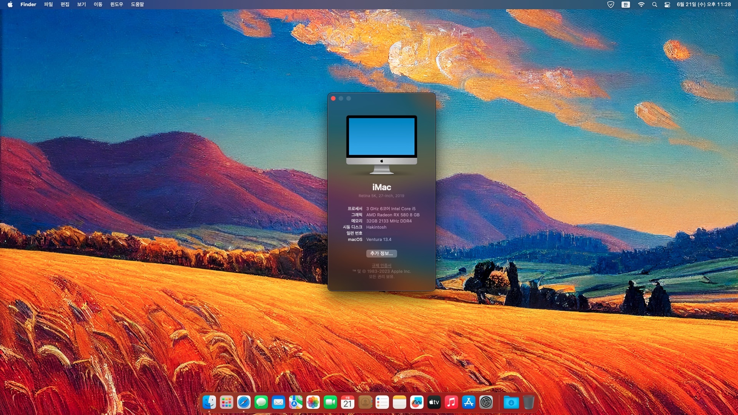The image size is (738, 415).
Task: Click the iMac image in About window
Action: coord(381,145)
